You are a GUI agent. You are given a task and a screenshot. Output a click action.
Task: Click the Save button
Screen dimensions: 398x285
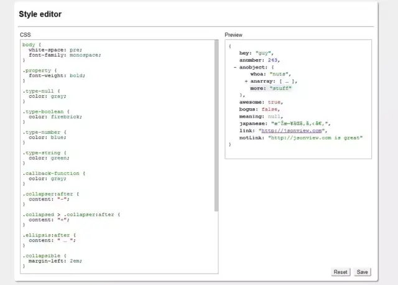click(x=362, y=272)
